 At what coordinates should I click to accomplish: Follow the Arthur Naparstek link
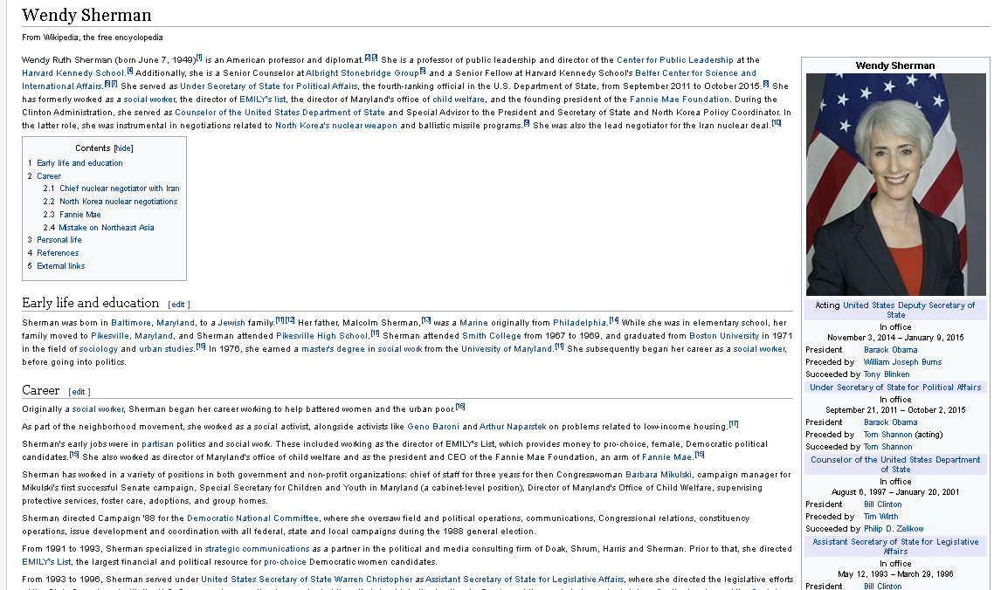pos(513,427)
